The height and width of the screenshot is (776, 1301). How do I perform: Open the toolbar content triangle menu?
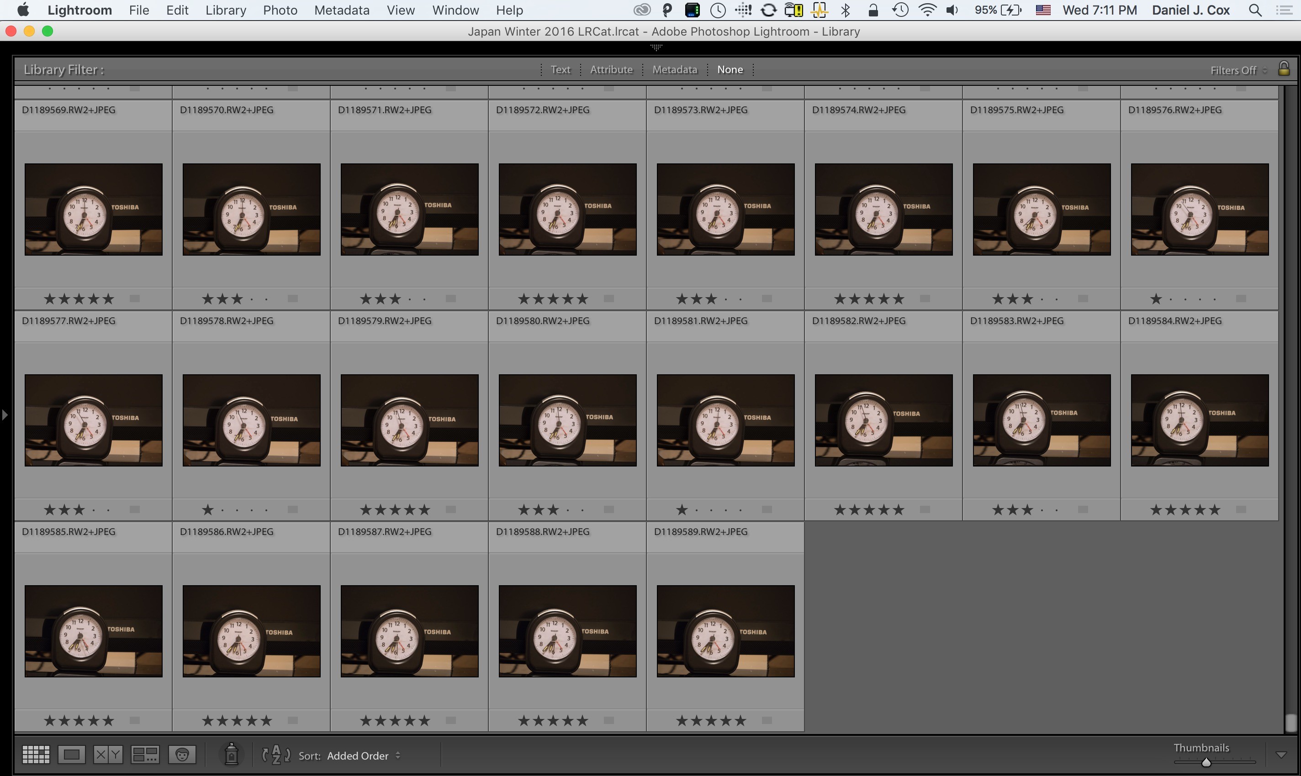tap(1281, 755)
